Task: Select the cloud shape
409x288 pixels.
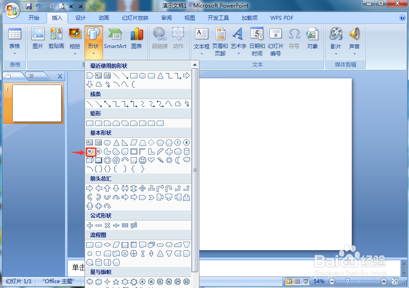Action: 187,160
